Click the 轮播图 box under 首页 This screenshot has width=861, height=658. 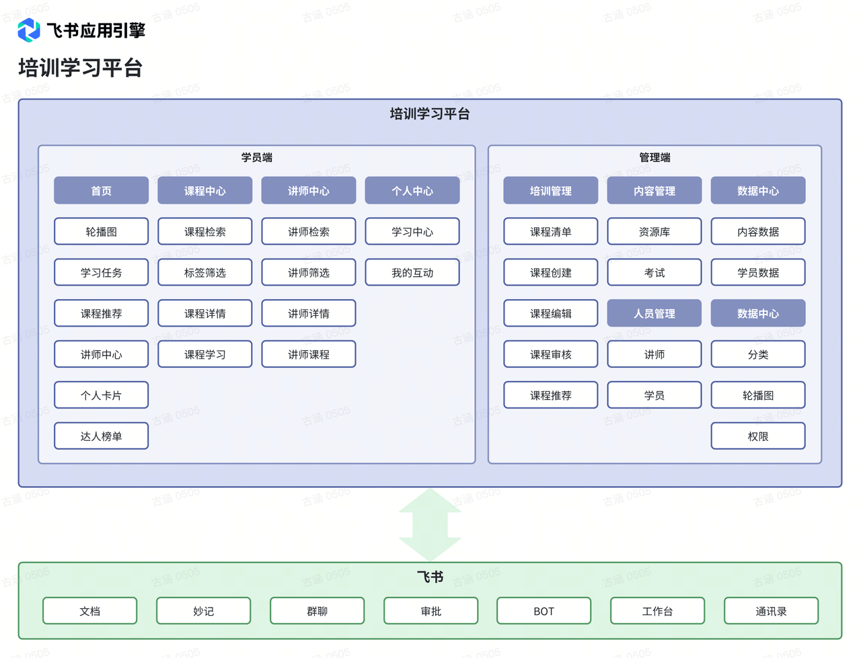(x=102, y=231)
